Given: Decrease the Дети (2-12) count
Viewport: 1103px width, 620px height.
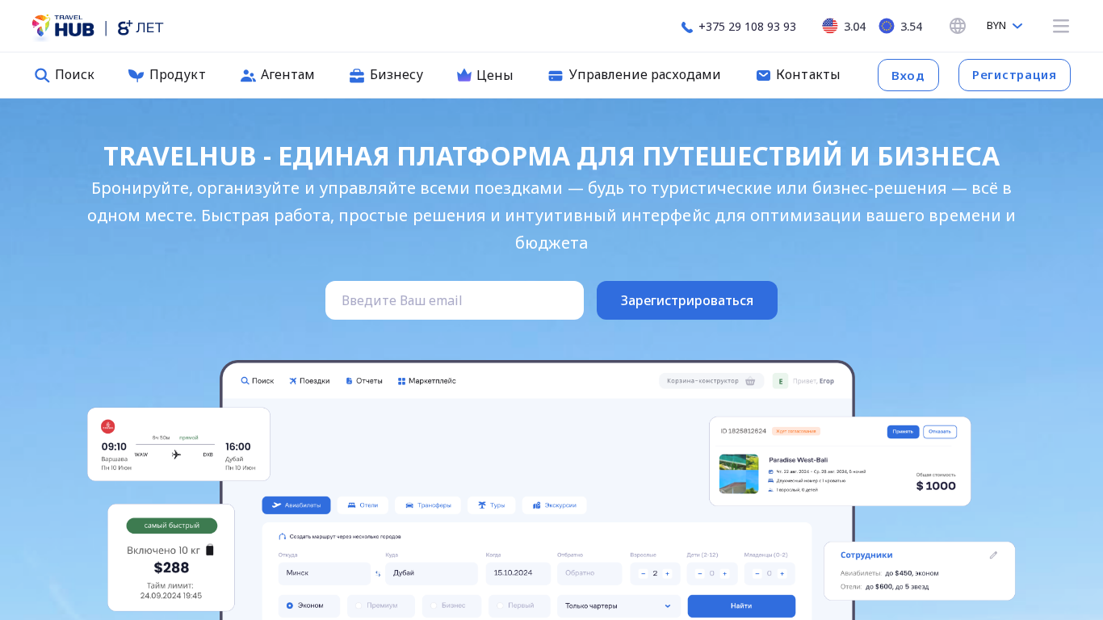Looking at the screenshot, I should coord(699,574).
